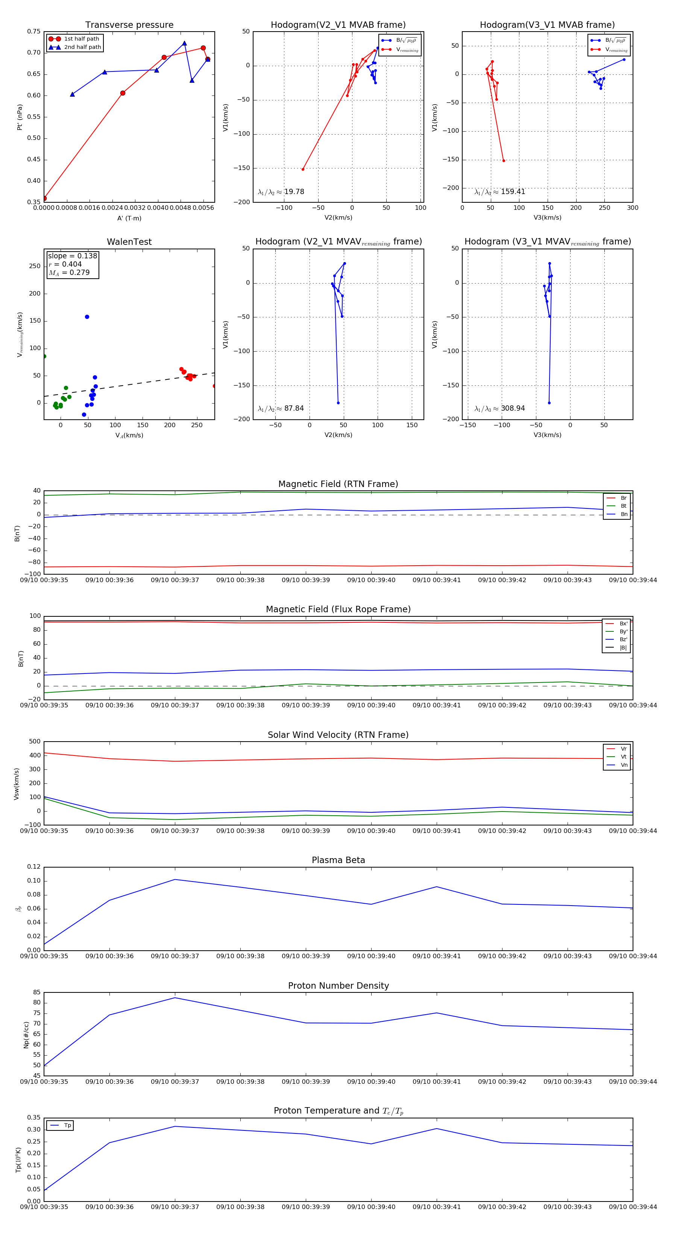Select the Bz' legend entry
The width and height of the screenshot is (677, 1241).
click(x=616, y=639)
